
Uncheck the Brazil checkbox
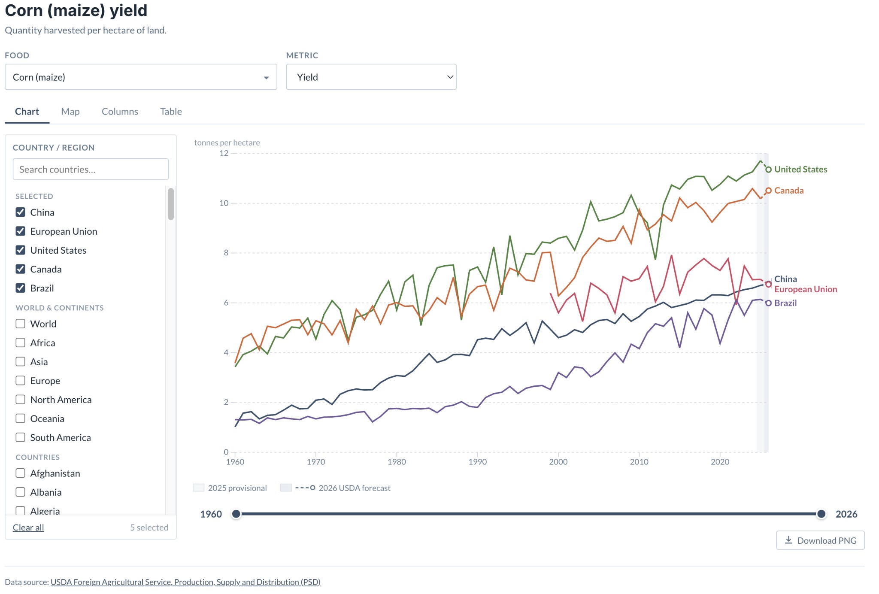(x=21, y=288)
